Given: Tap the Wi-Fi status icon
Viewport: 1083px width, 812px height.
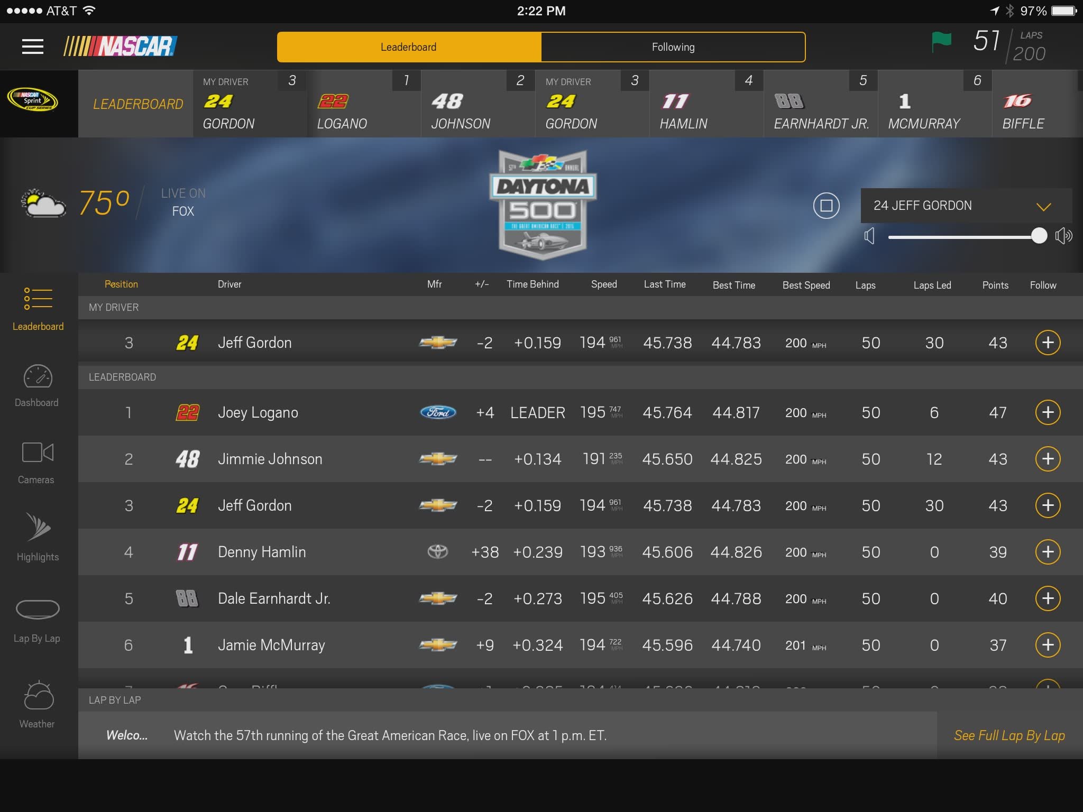Looking at the screenshot, I should click(89, 11).
